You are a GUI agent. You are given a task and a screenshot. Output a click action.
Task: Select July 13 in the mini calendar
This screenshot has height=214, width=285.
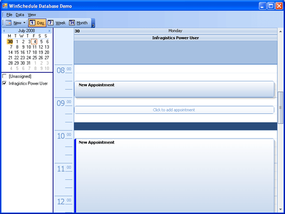click(47, 47)
